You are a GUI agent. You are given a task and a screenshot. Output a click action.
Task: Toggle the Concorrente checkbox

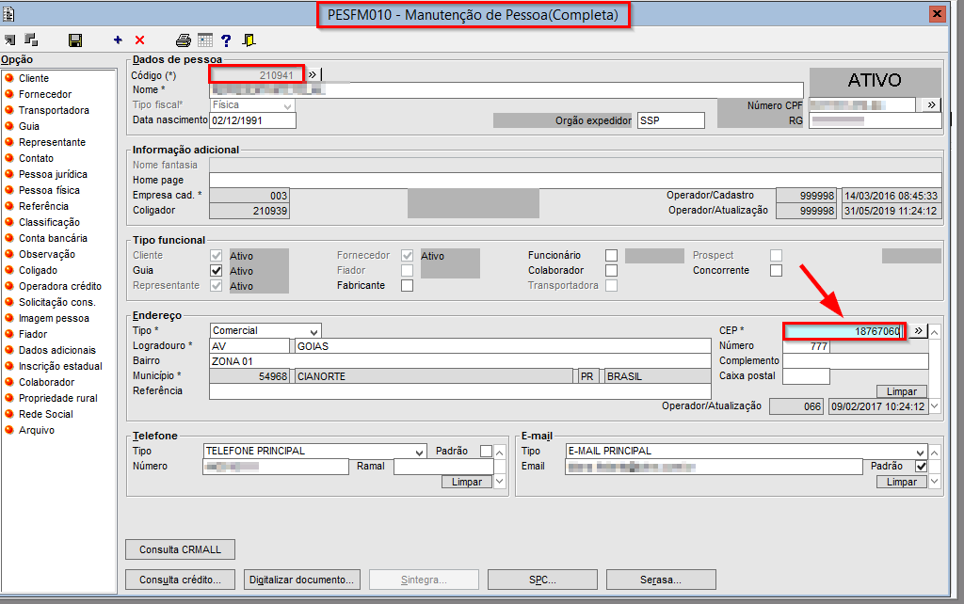coord(777,270)
